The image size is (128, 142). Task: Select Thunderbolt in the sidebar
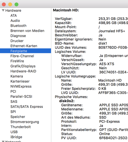[21, 127]
